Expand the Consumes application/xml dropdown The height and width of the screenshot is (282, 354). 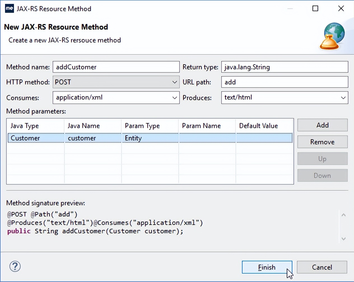(x=175, y=98)
